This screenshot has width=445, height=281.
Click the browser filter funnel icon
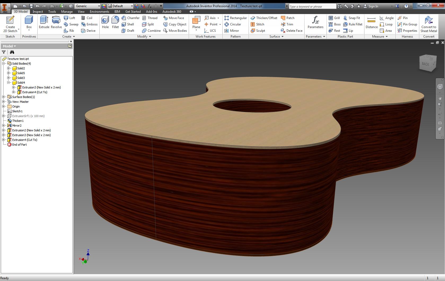(x=4, y=52)
